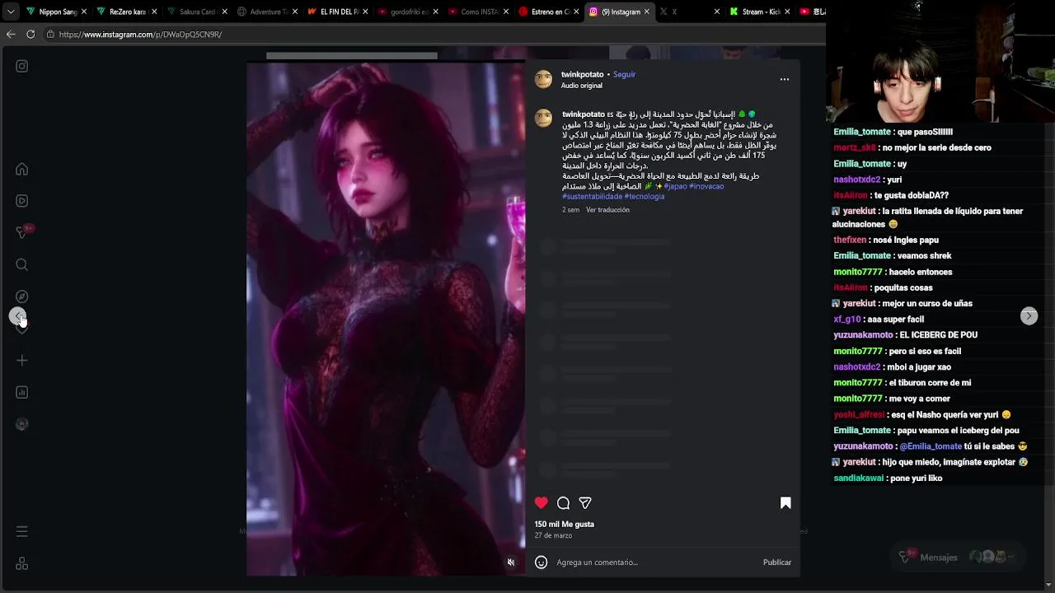
Task: Open the floating Mensajes panel
Action: pos(959,557)
